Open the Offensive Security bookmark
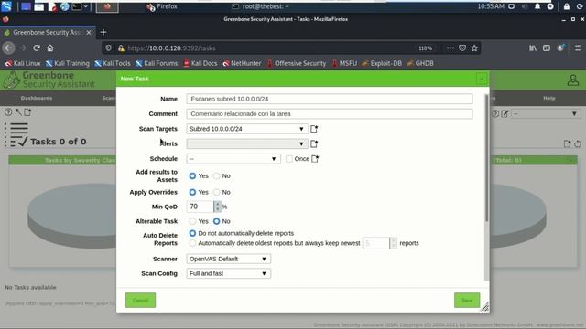Image resolution: width=586 pixels, height=329 pixels. [296, 63]
